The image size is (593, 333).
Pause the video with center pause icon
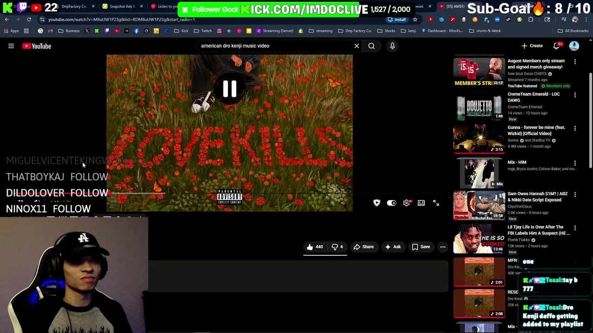230,89
